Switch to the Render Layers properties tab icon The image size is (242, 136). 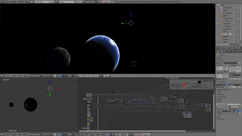tap(225, 51)
